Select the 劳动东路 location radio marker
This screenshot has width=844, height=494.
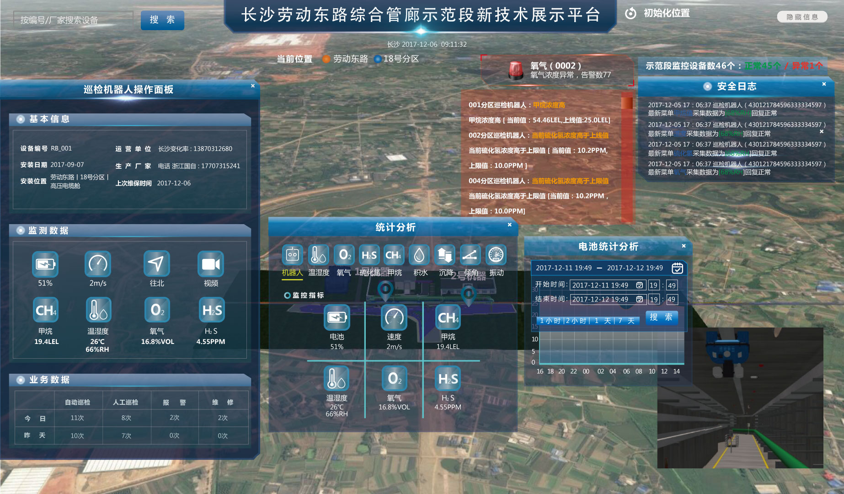[x=326, y=59]
